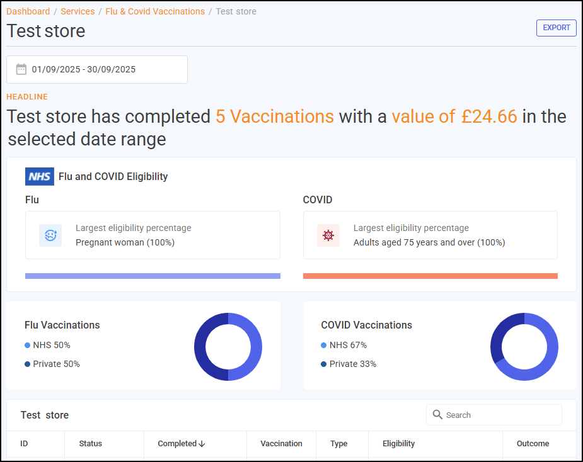Sort table by Eligibility column
Viewport: 583px width, 462px height.
[398, 444]
